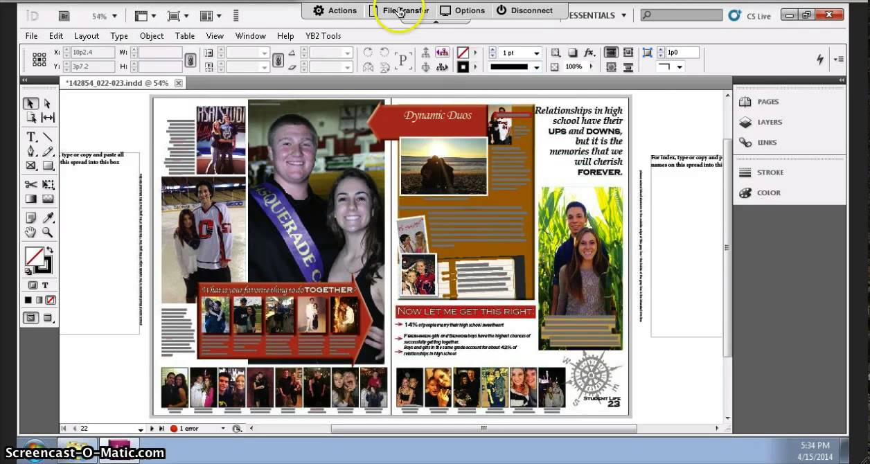Image resolution: width=870 pixels, height=464 pixels.
Task: Open the zoom level 54% dropdown
Action: pyautogui.click(x=114, y=16)
